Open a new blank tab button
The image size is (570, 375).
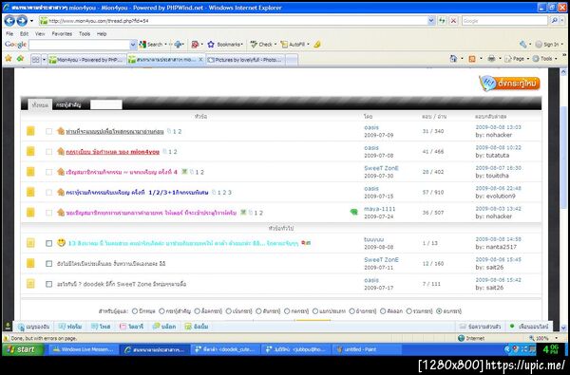coord(292,60)
